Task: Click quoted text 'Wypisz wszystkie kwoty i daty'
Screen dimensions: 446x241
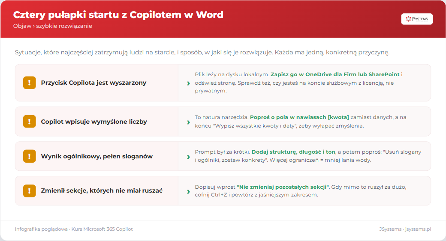Action: tap(254, 126)
